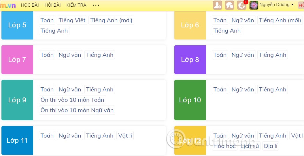Open Tiếng Anh (mới) for Lớp 5
The width and height of the screenshot is (304, 156).
[x=111, y=20]
